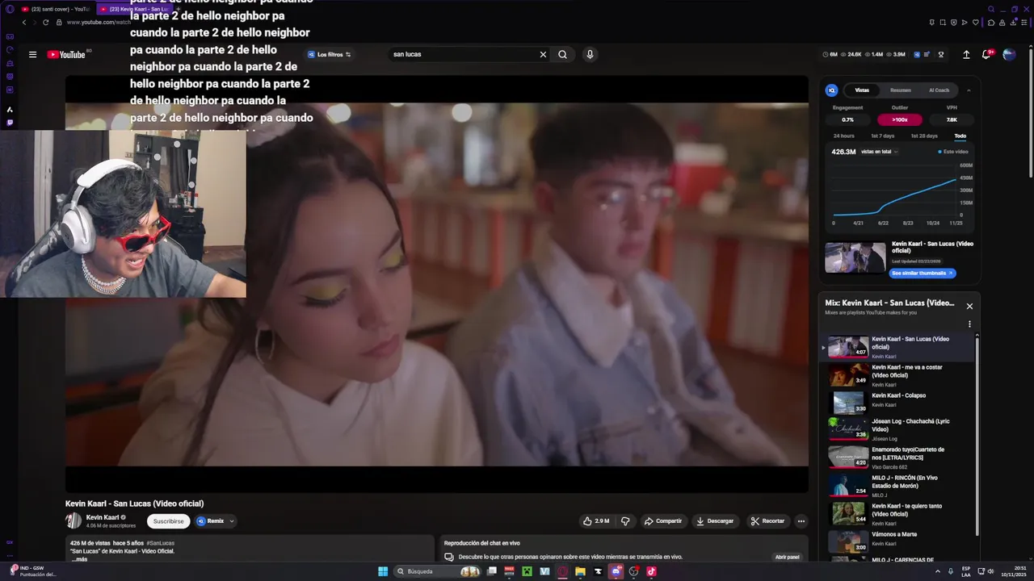Open the vidIQ circular logo in the panel
Image resolution: width=1034 pixels, height=581 pixels.
click(x=832, y=90)
